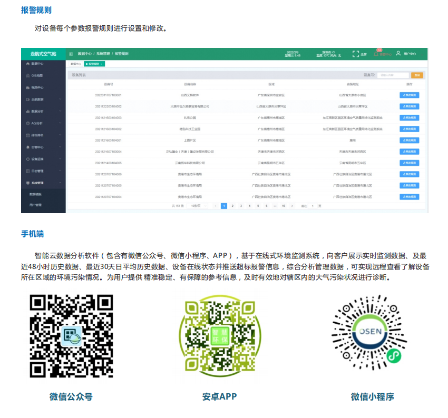
Task: Click the user avatar icon in header
Action: coord(398,53)
